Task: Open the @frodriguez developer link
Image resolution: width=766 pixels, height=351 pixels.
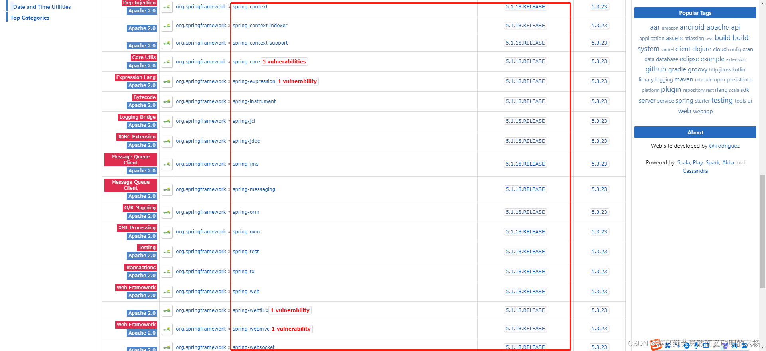Action: (x=724, y=146)
